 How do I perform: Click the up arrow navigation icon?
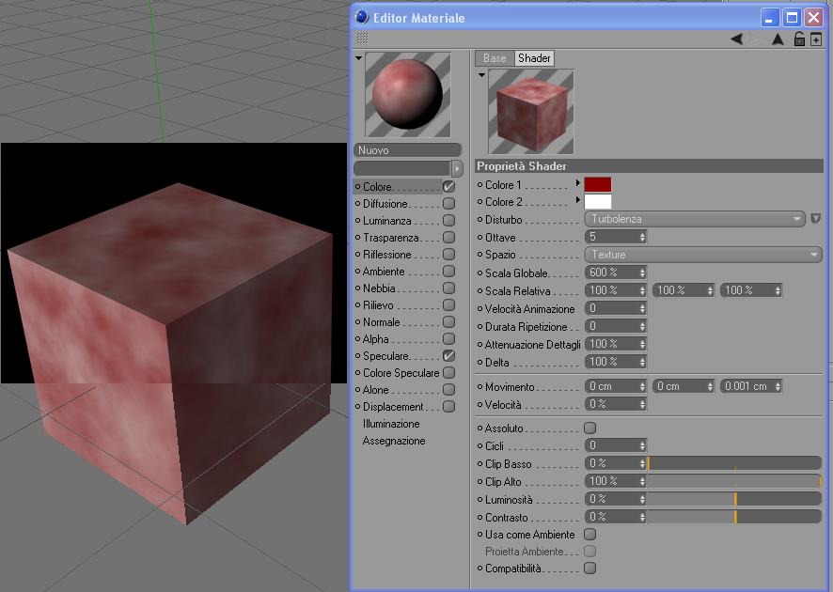pos(778,39)
